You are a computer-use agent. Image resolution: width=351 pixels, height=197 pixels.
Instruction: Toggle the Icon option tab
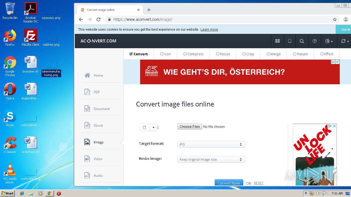(166, 54)
